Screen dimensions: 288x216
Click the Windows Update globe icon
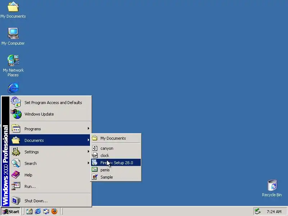(x=16, y=114)
